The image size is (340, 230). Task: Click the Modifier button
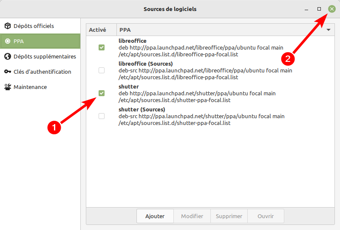point(192,216)
